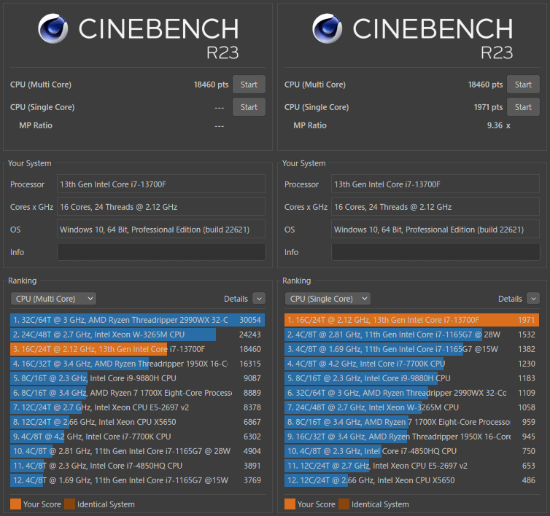Start the Single Core test in right window
This screenshot has height=516, width=550.
[x=523, y=107]
